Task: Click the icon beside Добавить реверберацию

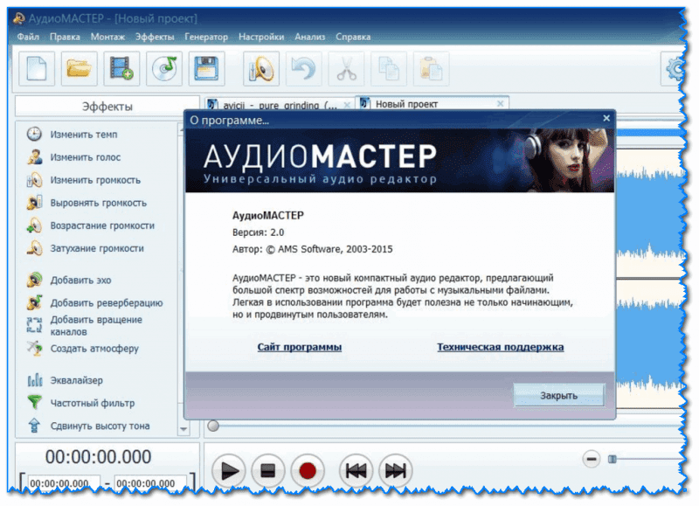Action: [34, 302]
